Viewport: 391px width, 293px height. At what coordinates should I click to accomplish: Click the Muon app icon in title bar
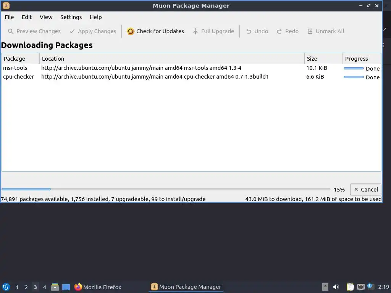6,5
